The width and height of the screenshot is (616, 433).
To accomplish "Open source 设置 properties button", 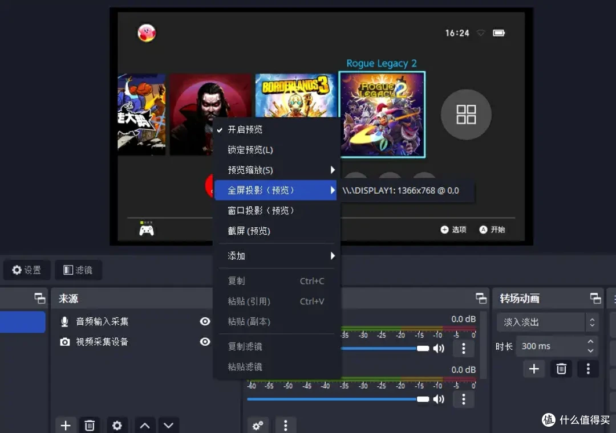I will [x=27, y=270].
